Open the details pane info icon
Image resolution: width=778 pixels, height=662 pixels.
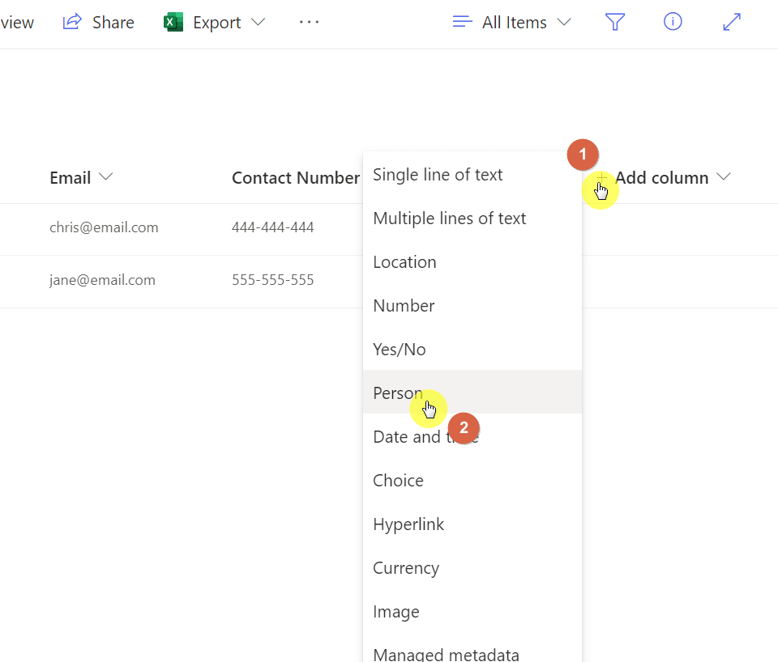[673, 22]
